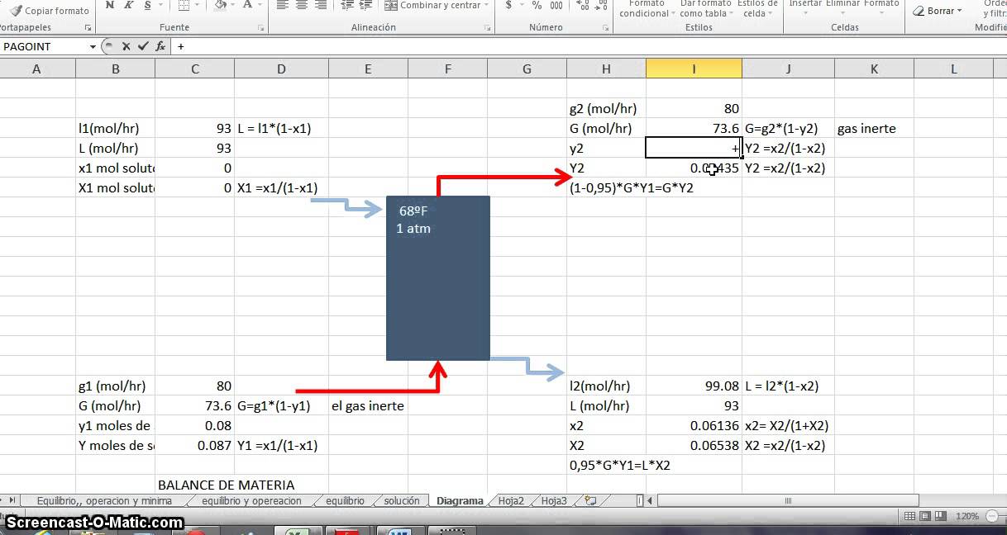
Task: Apply accounting number format ($)
Action: click(x=508, y=5)
